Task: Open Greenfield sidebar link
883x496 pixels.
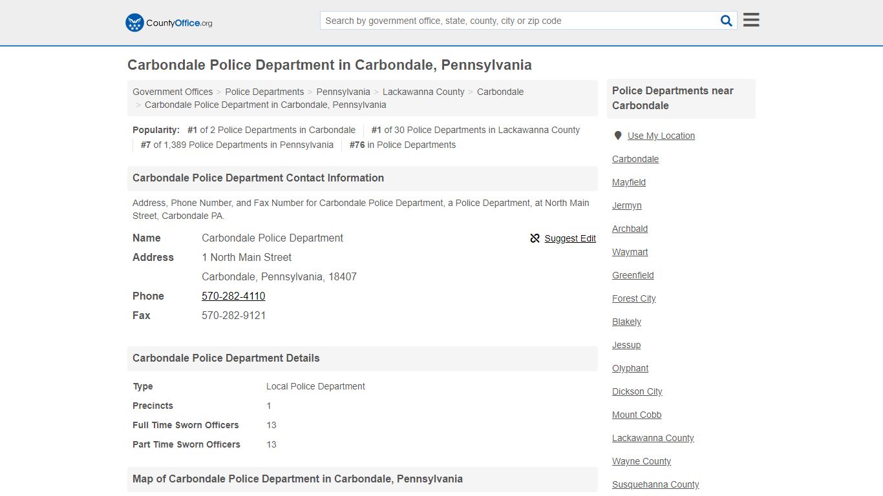Action: click(x=633, y=275)
